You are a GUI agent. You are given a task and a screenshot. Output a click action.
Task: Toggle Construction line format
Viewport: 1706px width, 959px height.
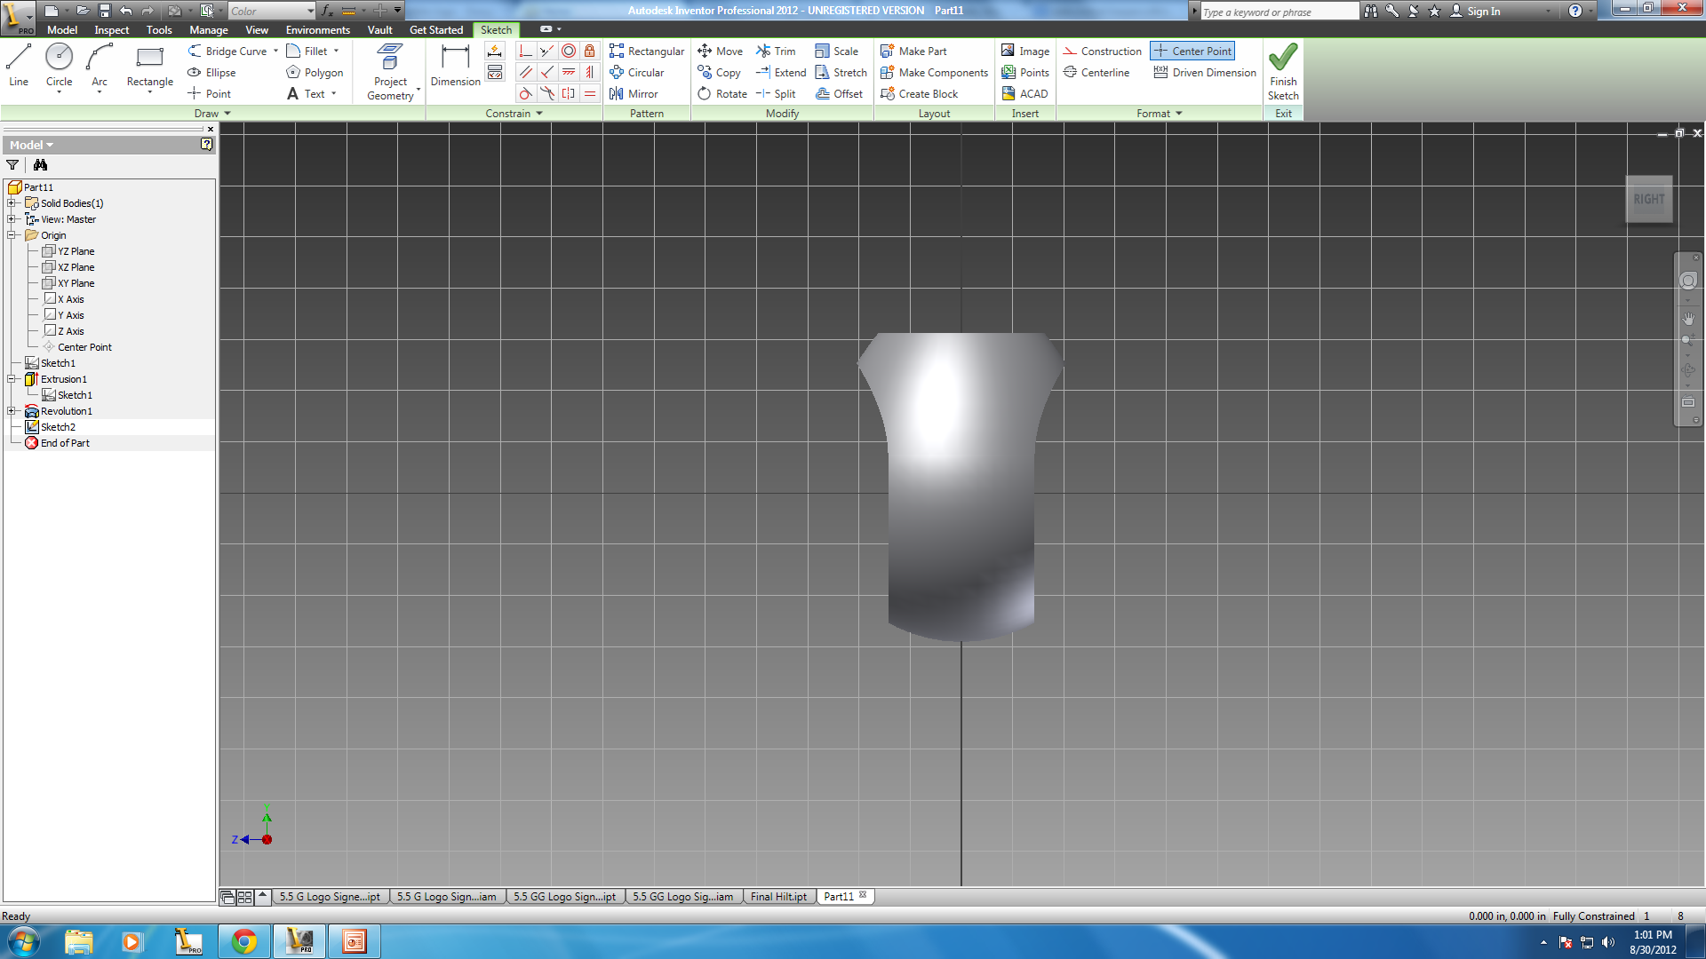[x=1102, y=51]
